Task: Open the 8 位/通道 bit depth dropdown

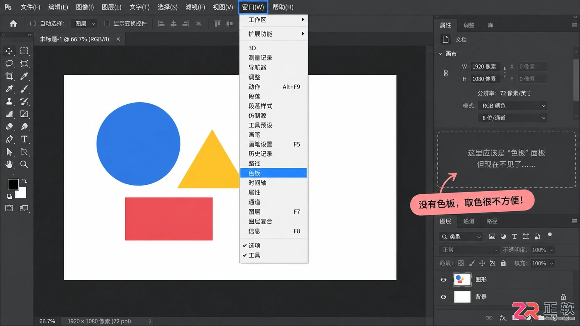Action: tap(513, 118)
